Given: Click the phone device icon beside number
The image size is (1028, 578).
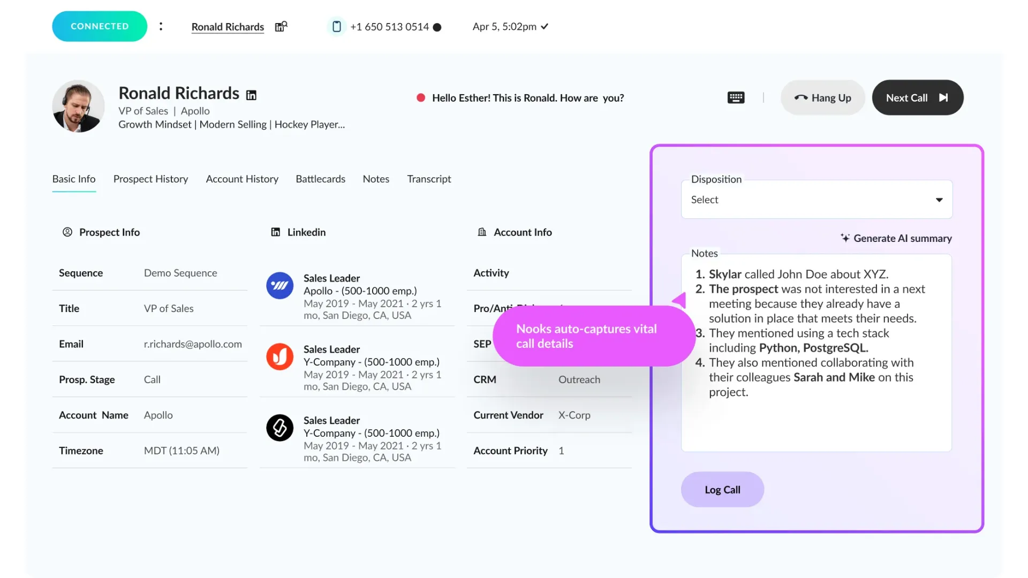Looking at the screenshot, I should (x=336, y=27).
